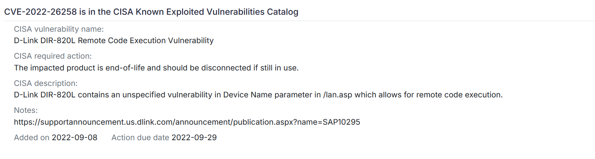Click the CVE-2022-26258 identifier in the heading
The width and height of the screenshot is (595, 159).
tap(40, 12)
